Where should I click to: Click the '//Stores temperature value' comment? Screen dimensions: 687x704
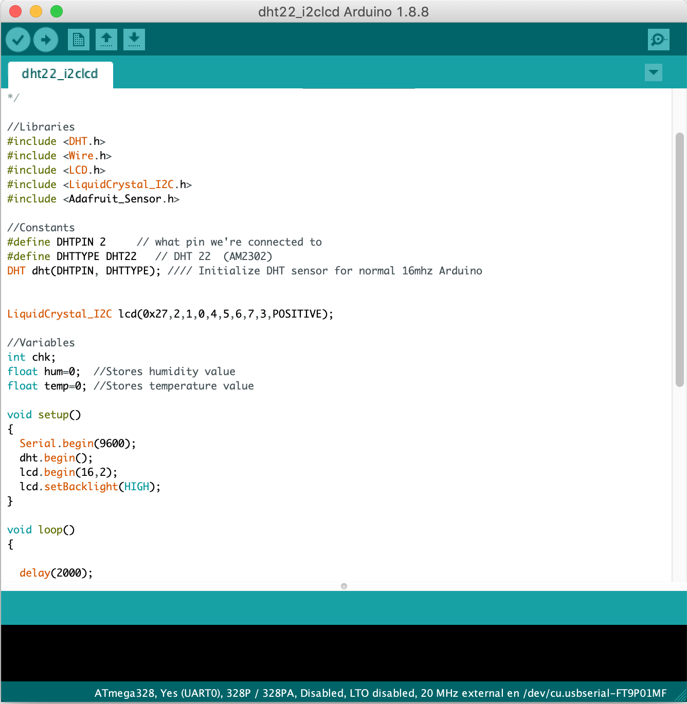174,386
